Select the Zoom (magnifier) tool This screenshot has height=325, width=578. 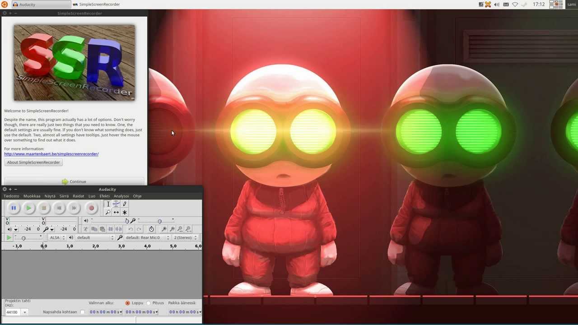(108, 212)
